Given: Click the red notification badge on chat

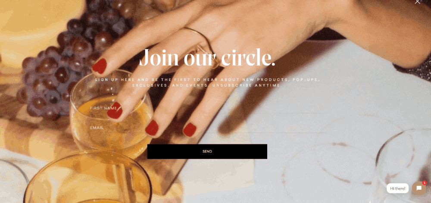Looking at the screenshot, I should click(x=425, y=183).
